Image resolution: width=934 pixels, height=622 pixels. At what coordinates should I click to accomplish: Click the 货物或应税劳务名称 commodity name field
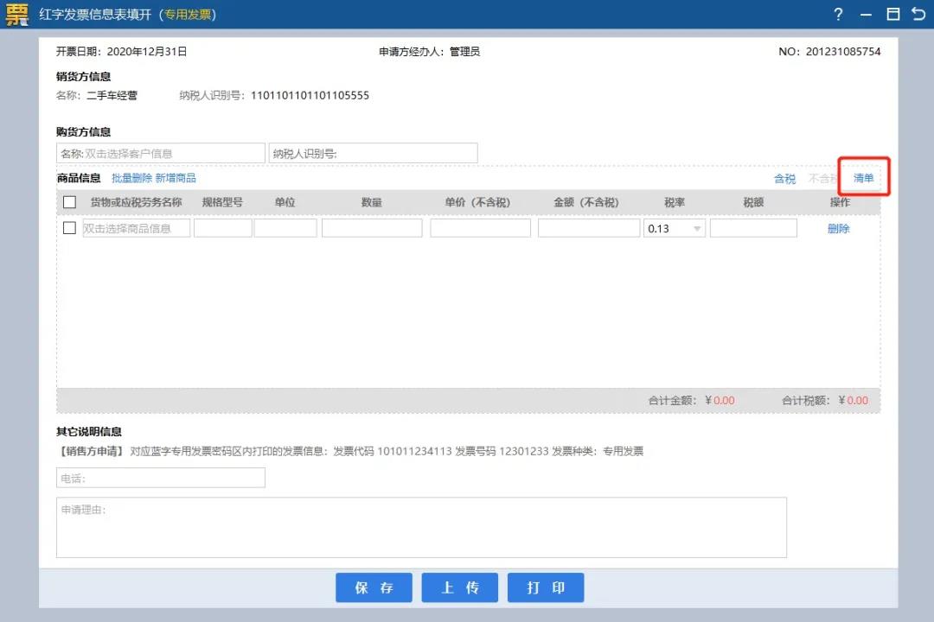coord(136,227)
